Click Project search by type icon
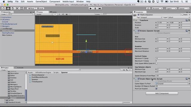 coord(124,70)
